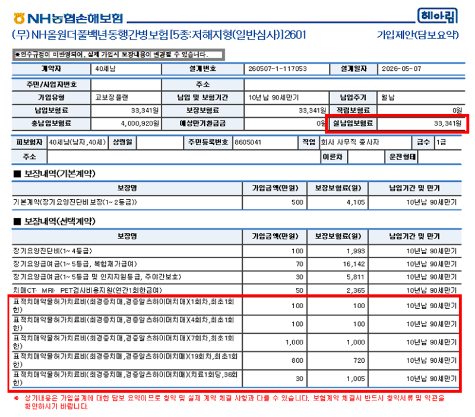
Task: Select the 피보험자 value 40세남(남자,40세)
Action: pyautogui.click(x=77, y=142)
